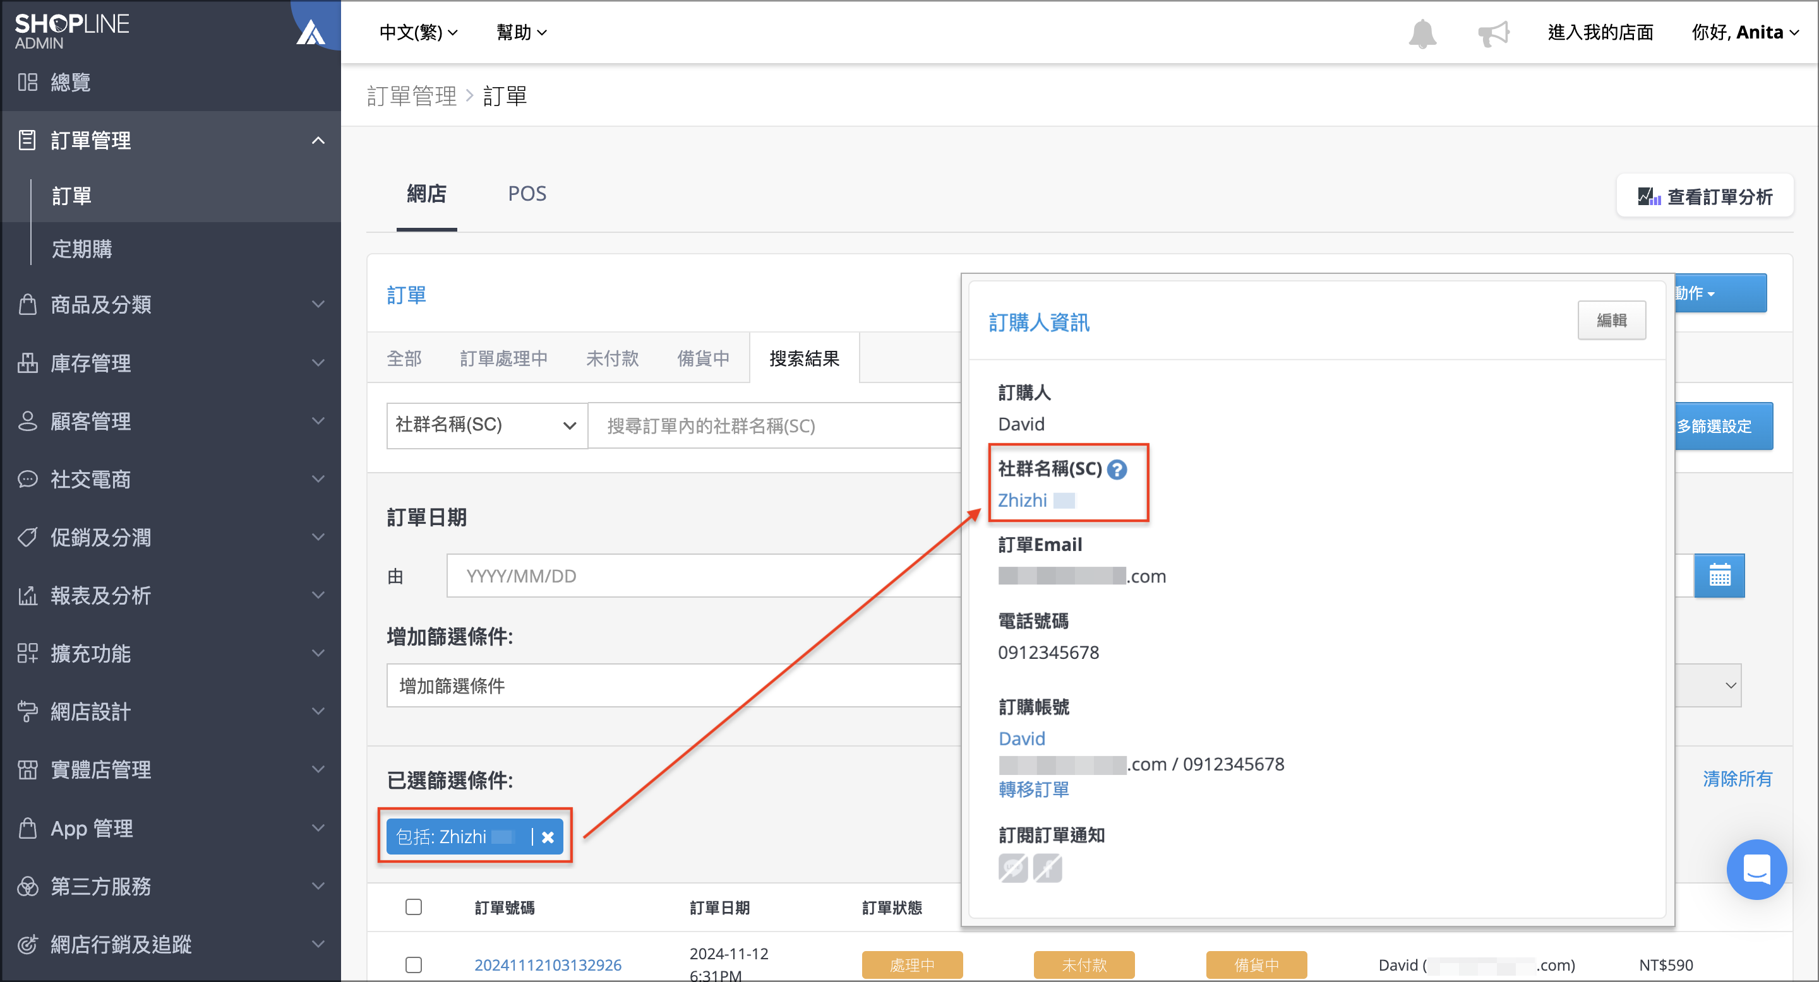Click the App 管理 bag icon
The image size is (1819, 982).
click(x=28, y=827)
